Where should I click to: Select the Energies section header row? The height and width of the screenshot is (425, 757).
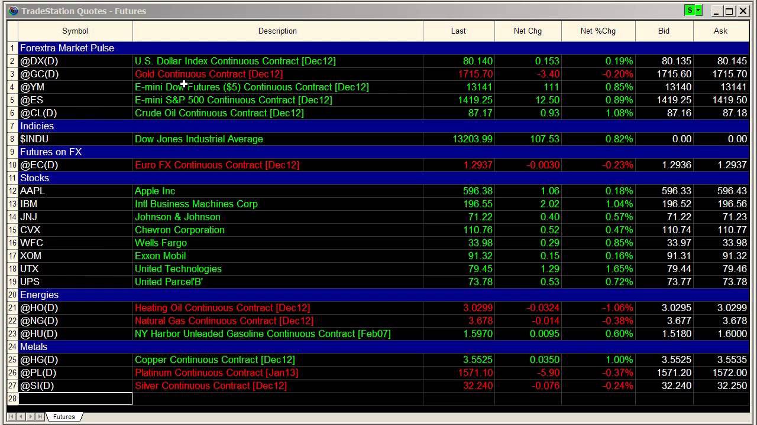[383, 295]
